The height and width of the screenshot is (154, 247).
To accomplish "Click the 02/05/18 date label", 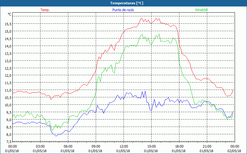I will coord(234,151).
